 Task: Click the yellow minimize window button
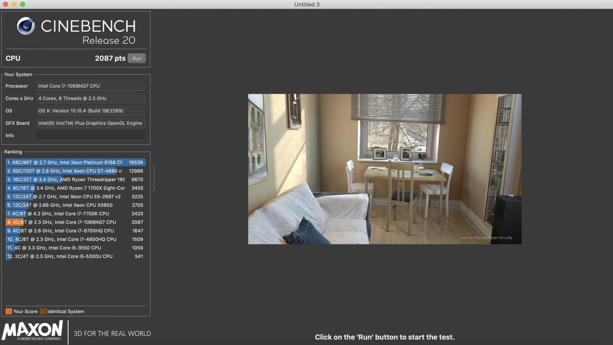[14, 4]
